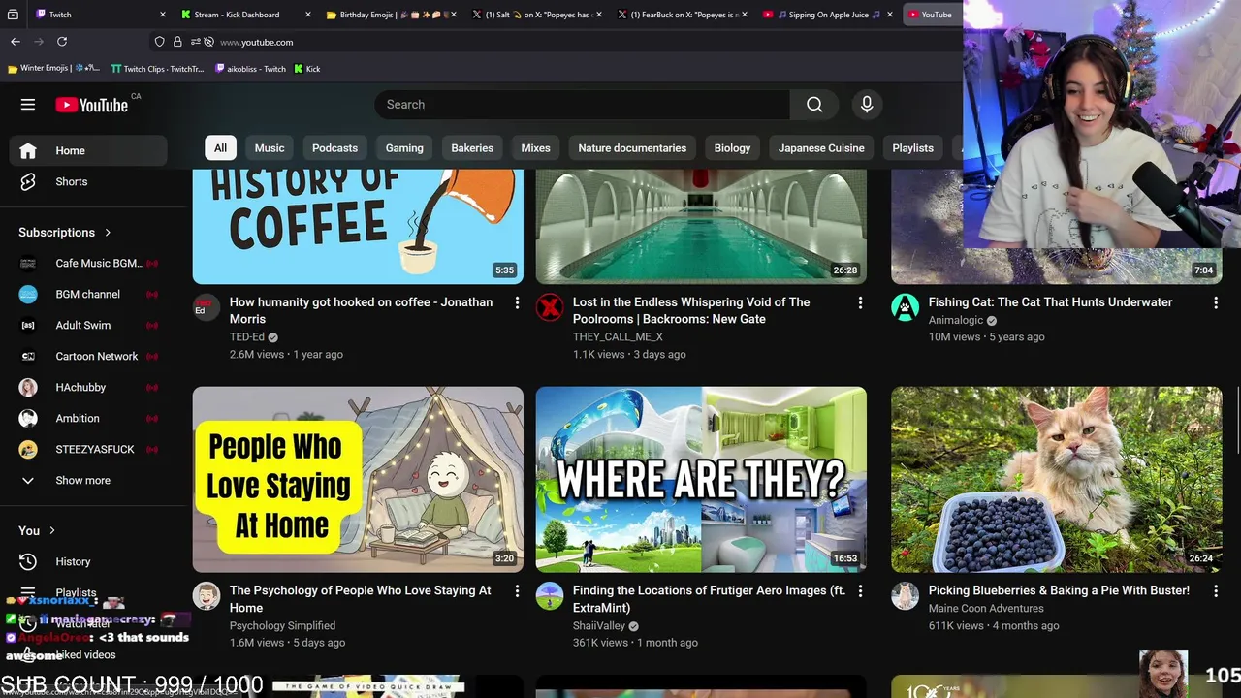Play History of Coffee video thumbnail
The height and width of the screenshot is (698, 1241).
tap(358, 227)
